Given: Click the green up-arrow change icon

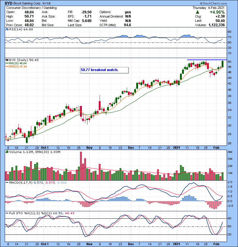Looking at the screenshot, I should [x=198, y=12].
